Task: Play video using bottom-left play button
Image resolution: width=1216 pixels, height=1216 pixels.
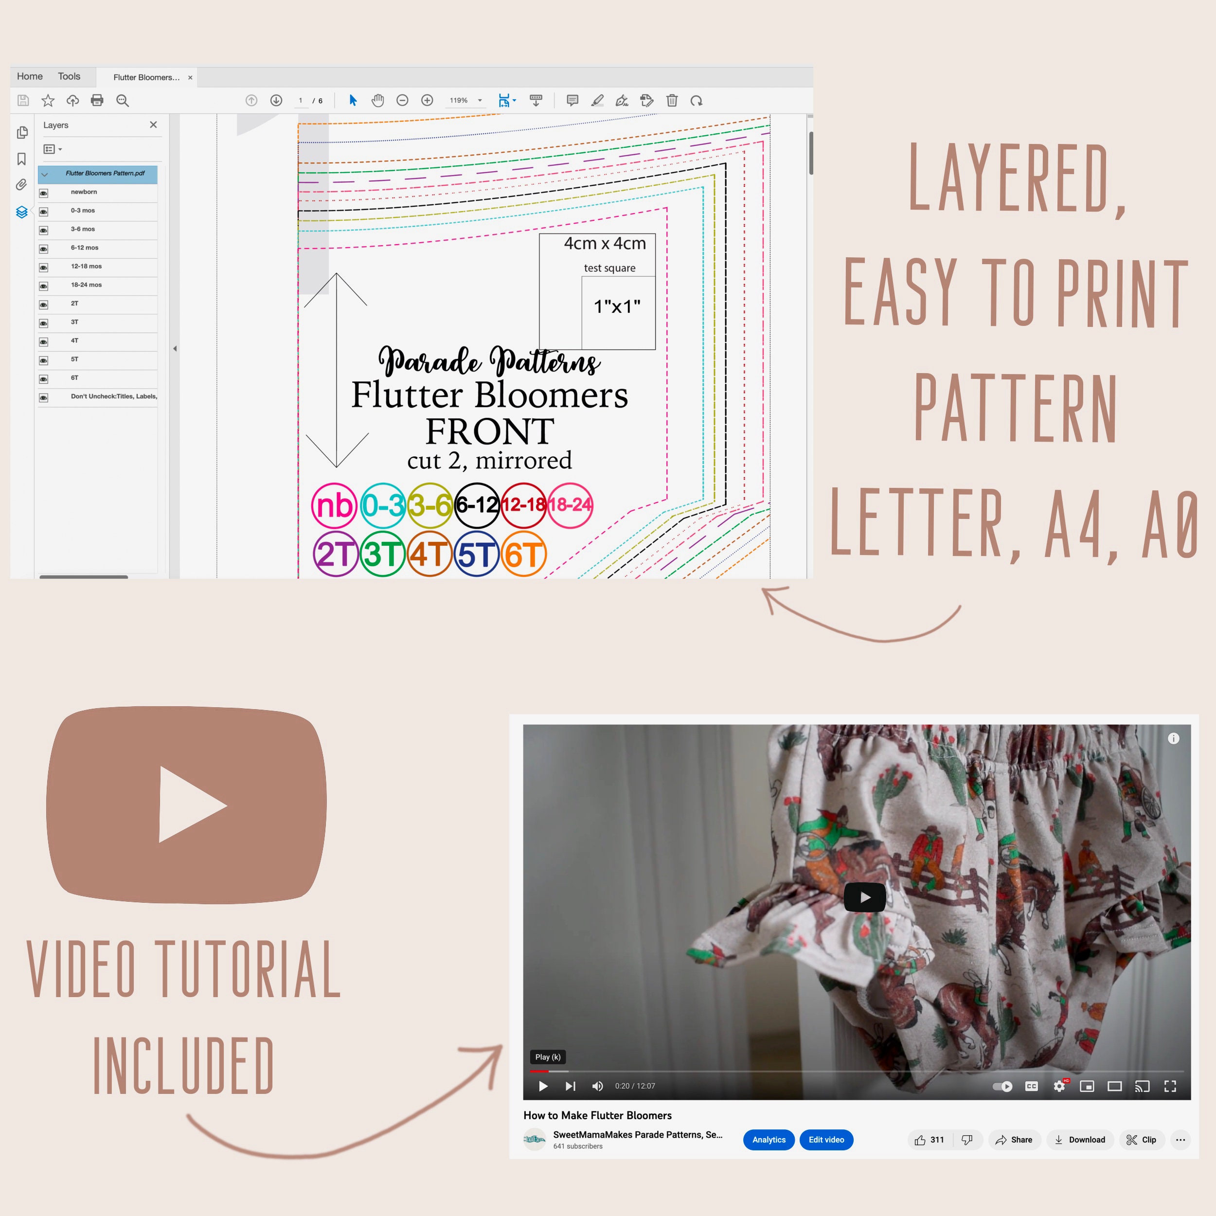Action: pyautogui.click(x=543, y=1086)
